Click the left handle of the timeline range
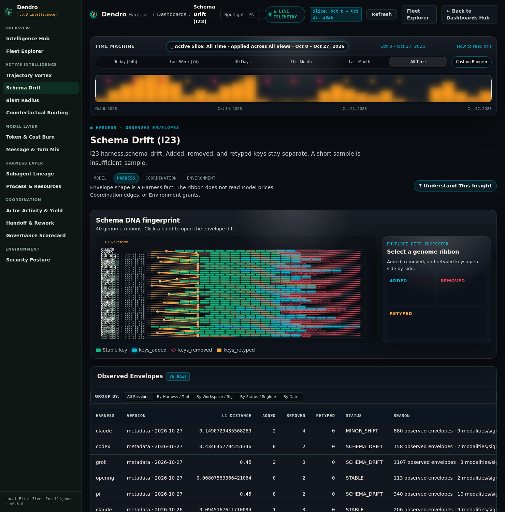505x512 pixels. click(96, 88)
